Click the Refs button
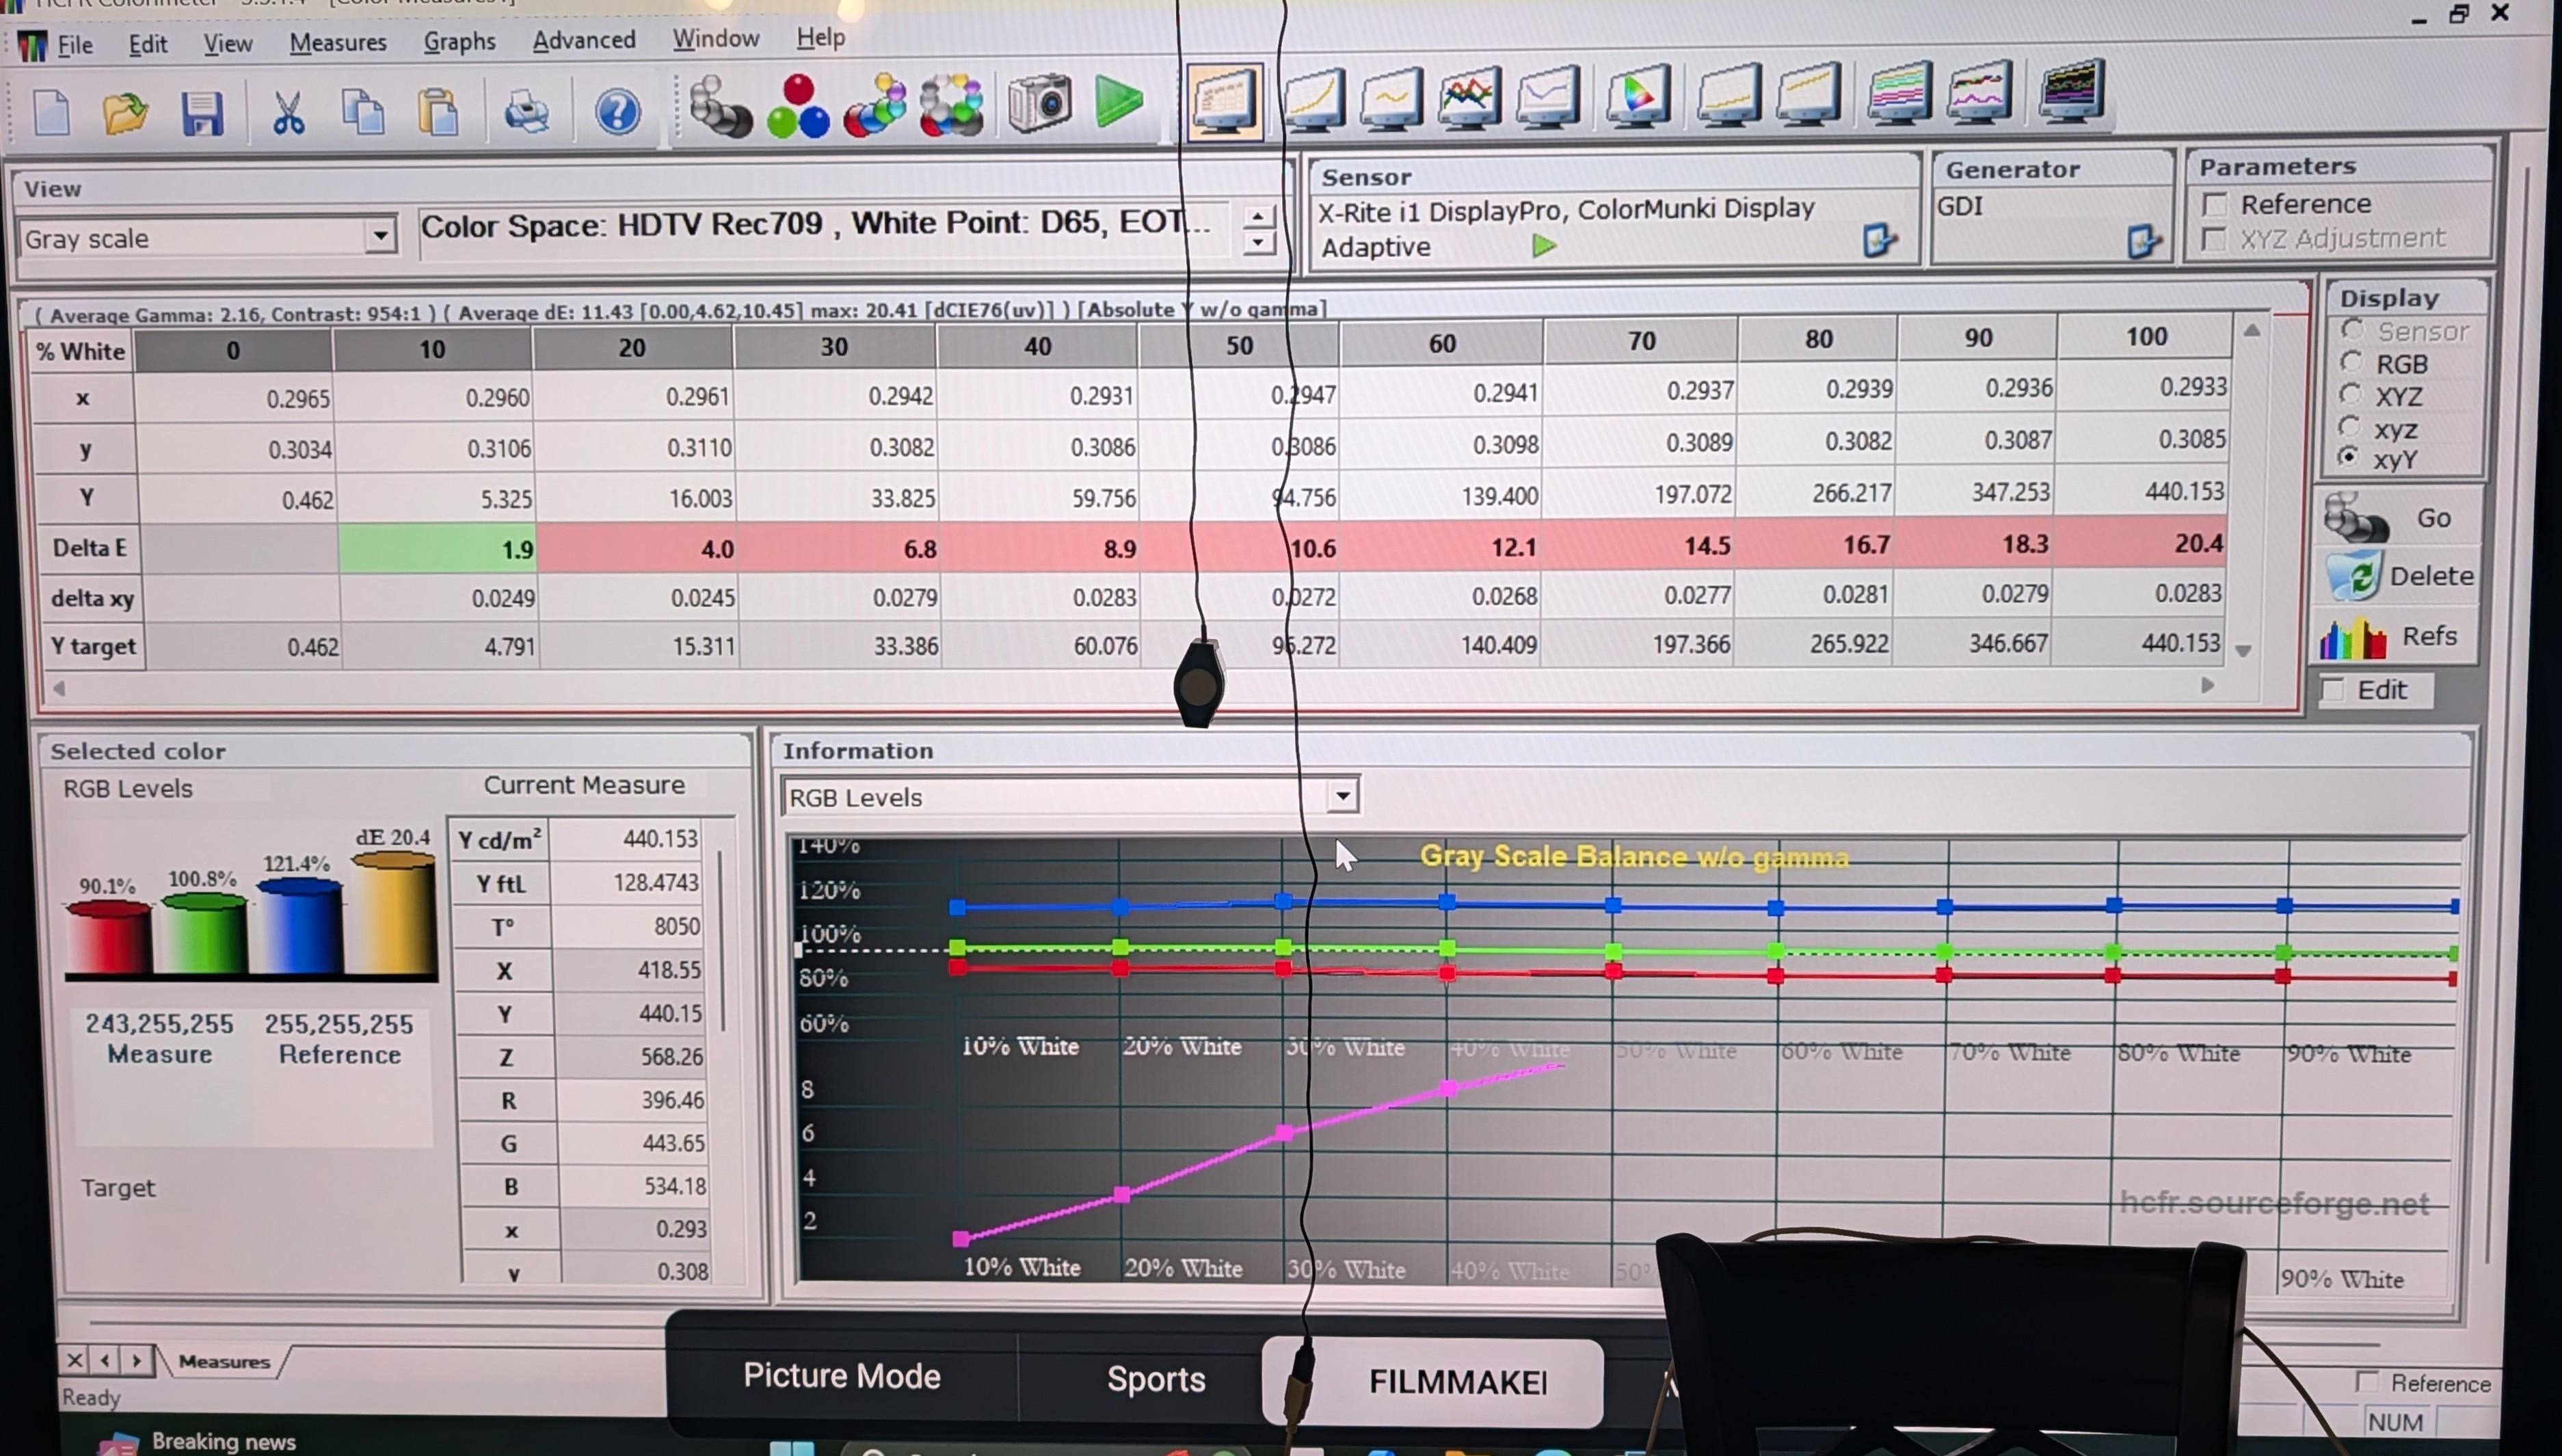This screenshot has width=2562, height=1456. click(2396, 636)
